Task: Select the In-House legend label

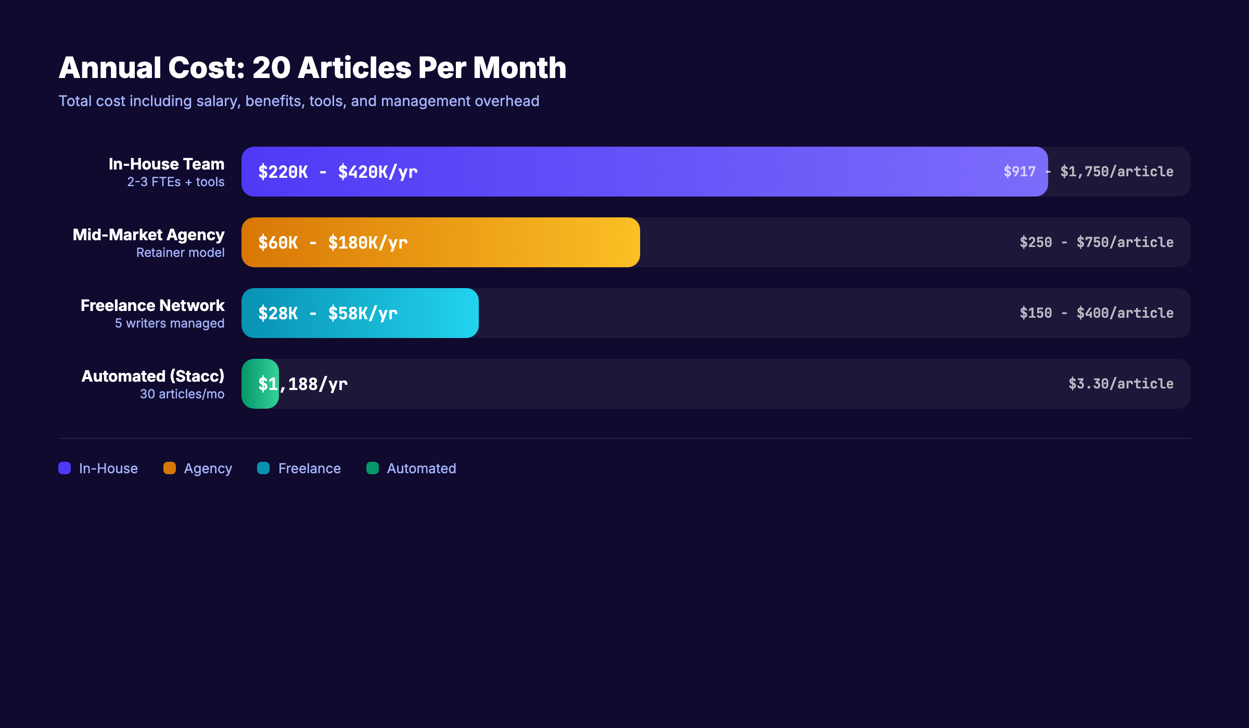Action: tap(107, 468)
